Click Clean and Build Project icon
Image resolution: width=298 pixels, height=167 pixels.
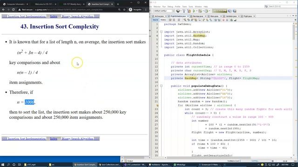[189, 11]
